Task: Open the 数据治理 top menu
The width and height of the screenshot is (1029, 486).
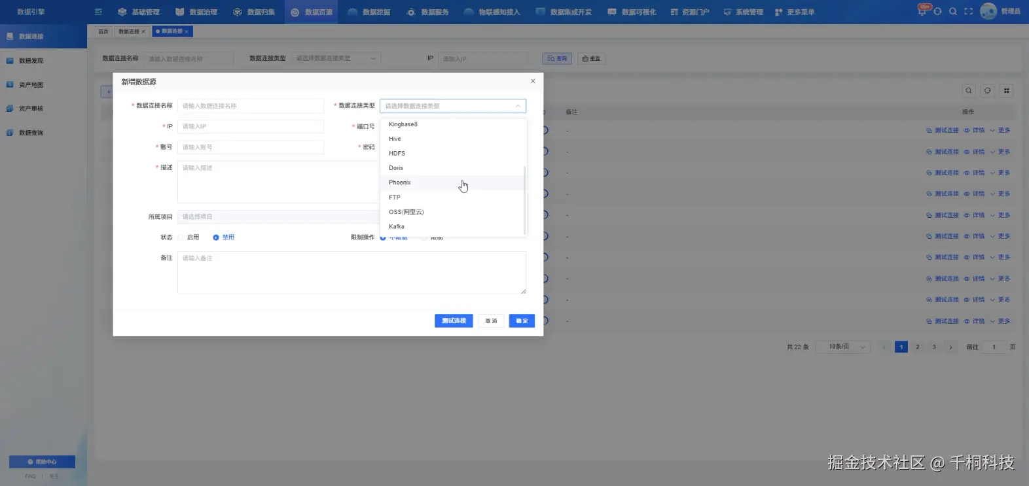Action: 196,12
